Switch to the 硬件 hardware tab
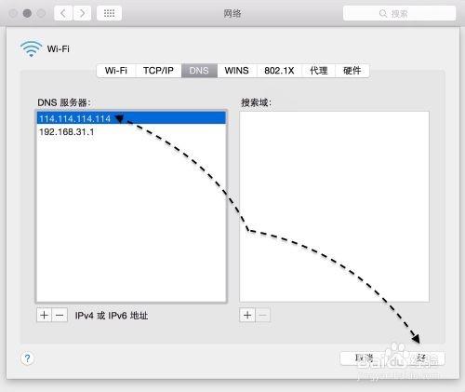Image resolution: width=465 pixels, height=392 pixels. click(x=352, y=71)
